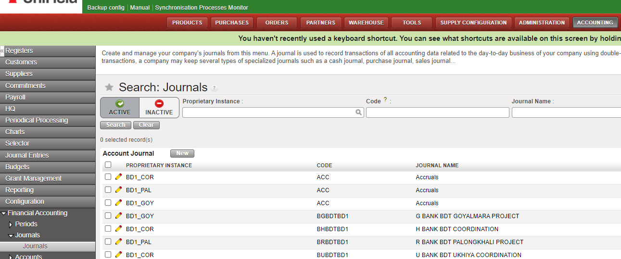Click the New button for Account Journal
The image size is (621, 259).
pos(182,153)
